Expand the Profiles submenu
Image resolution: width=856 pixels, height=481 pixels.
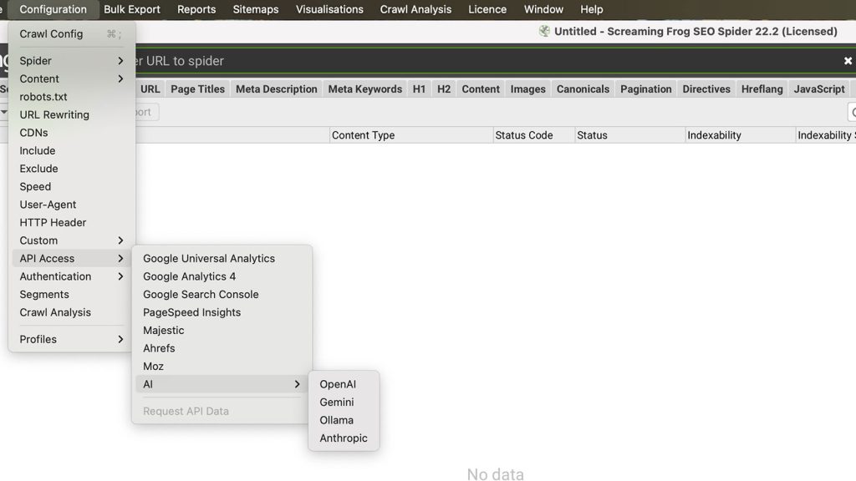[x=72, y=339]
